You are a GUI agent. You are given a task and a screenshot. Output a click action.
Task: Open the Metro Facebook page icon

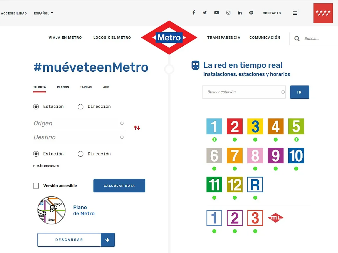194,13
